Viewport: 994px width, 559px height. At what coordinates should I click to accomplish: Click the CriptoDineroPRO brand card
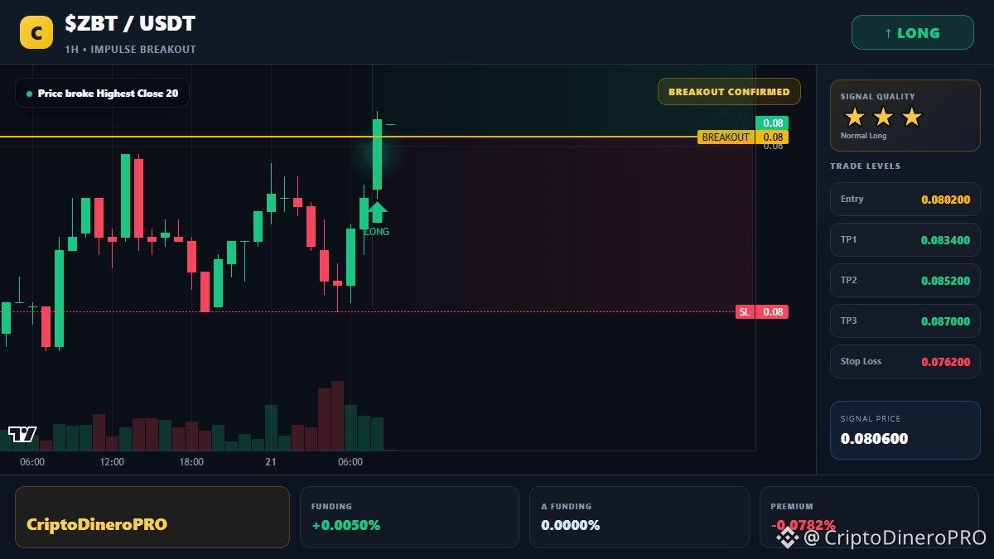152,517
